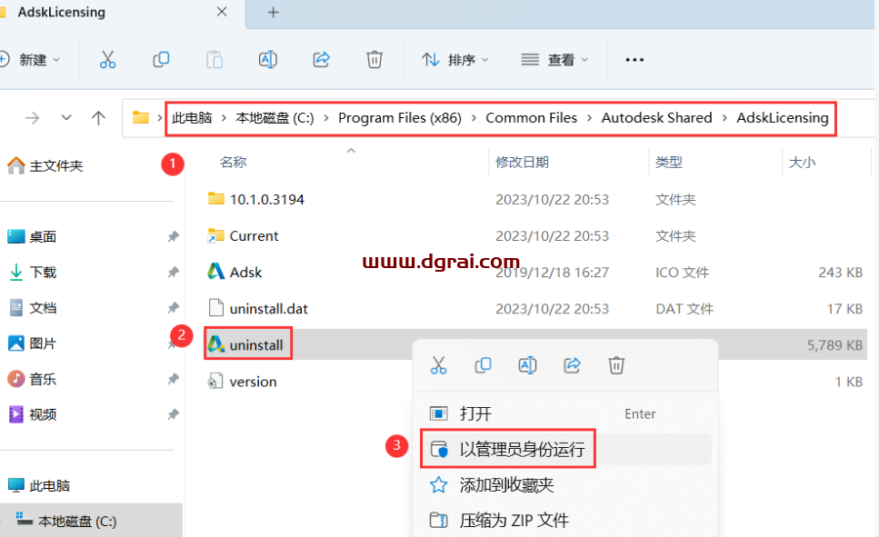Open the recent locations chevron
The image size is (879, 537).
[x=66, y=118]
